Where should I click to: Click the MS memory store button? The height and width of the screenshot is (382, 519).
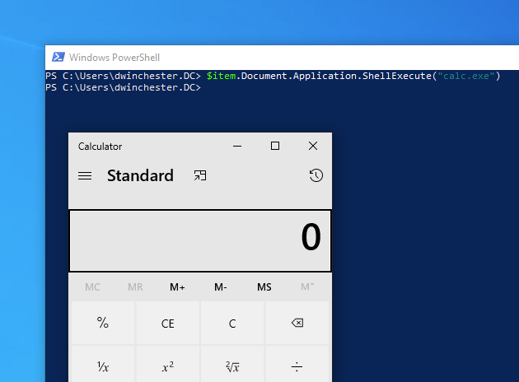coord(264,286)
